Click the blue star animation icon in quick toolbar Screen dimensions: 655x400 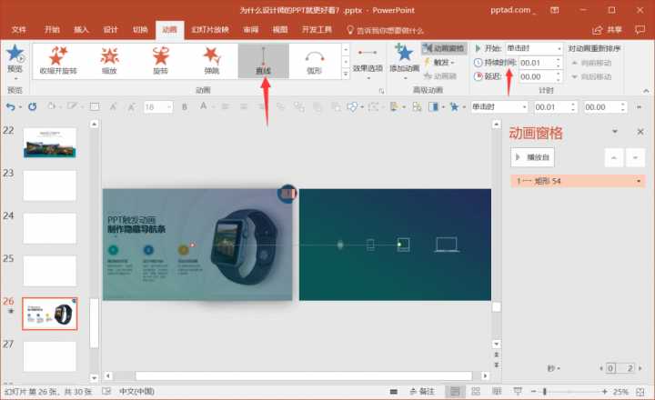click(x=455, y=107)
